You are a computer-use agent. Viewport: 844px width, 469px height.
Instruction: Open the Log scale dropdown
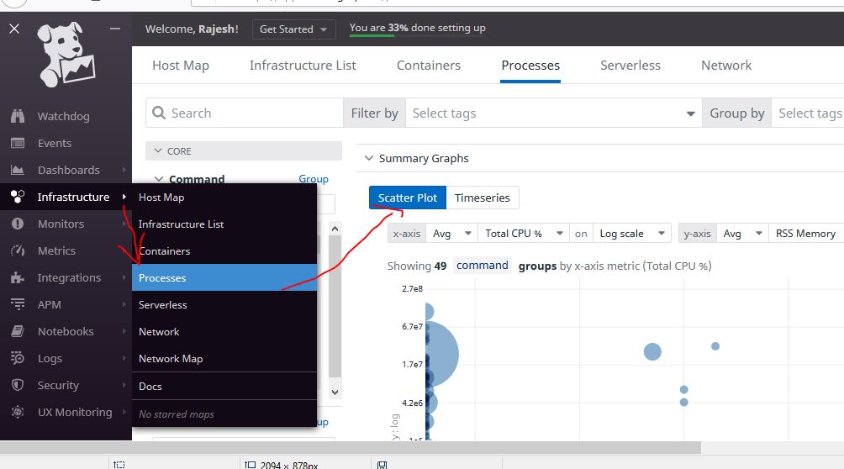[x=632, y=234]
